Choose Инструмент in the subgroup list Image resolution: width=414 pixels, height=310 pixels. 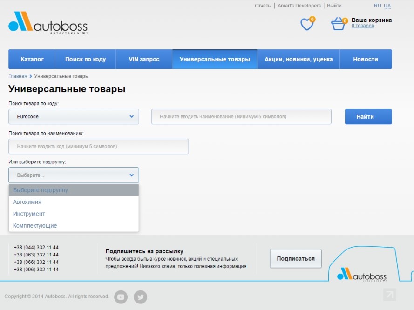(x=29, y=214)
